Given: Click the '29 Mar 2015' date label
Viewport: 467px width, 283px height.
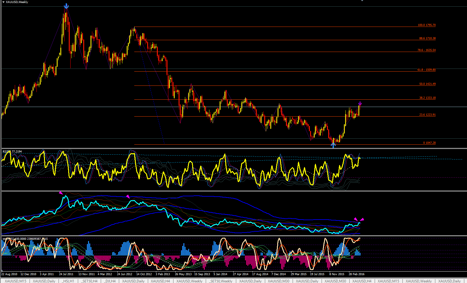Looking at the screenshot, I should [299, 274].
